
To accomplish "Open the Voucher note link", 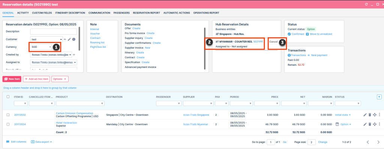I will [95, 34].
